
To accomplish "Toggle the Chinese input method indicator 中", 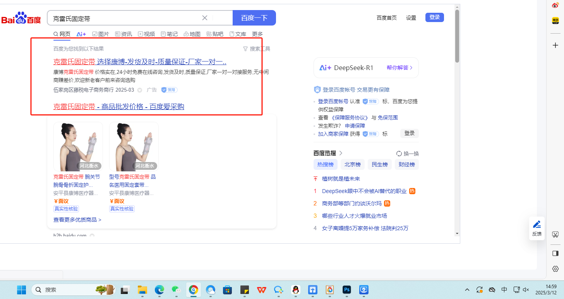I will tap(504, 289).
